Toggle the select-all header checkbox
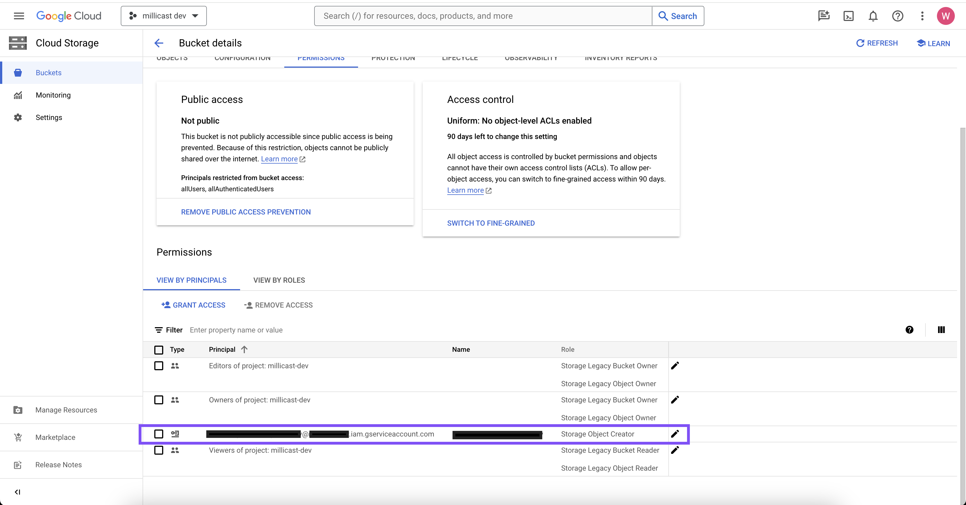The image size is (966, 505). click(159, 350)
